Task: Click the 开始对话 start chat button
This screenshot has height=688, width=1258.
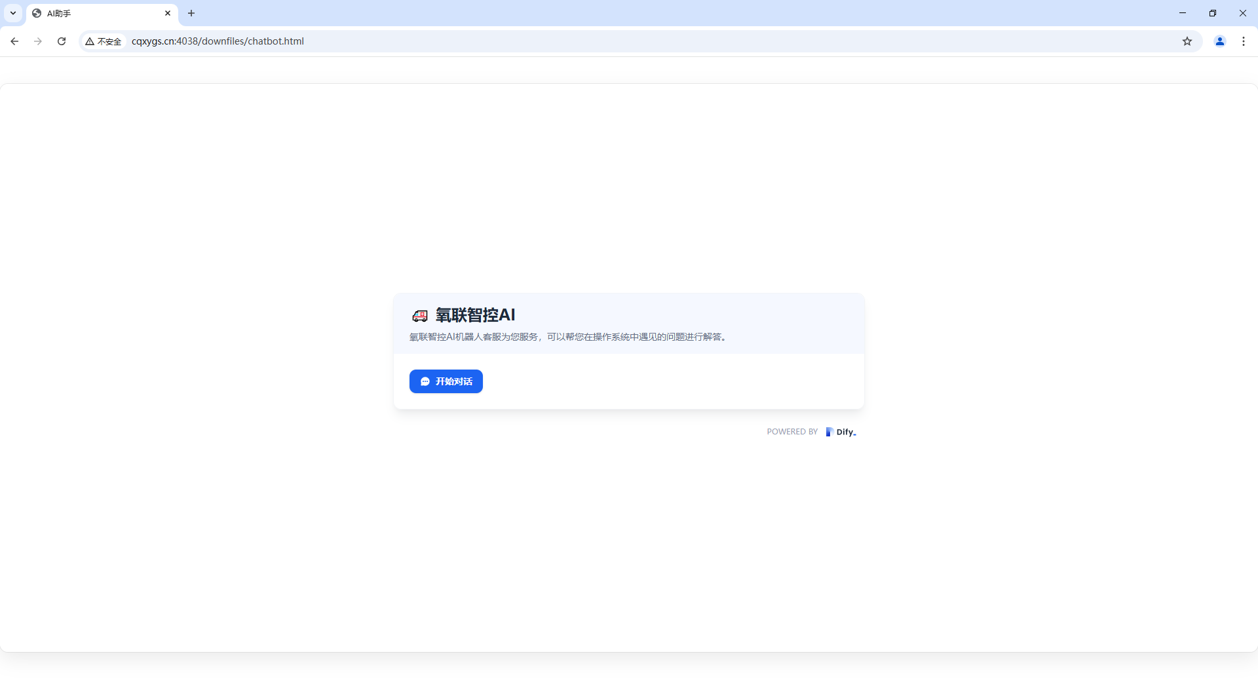Action: [x=446, y=381]
